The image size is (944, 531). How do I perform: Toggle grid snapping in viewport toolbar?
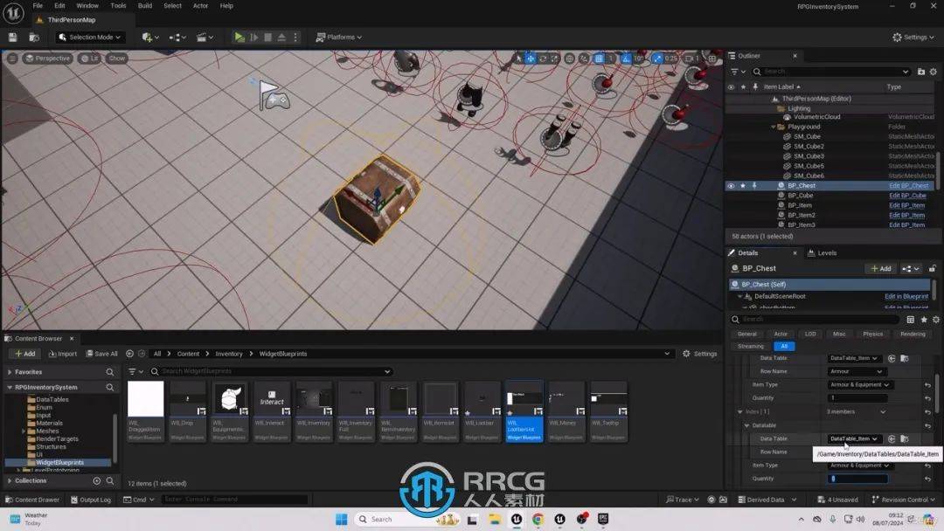(599, 59)
